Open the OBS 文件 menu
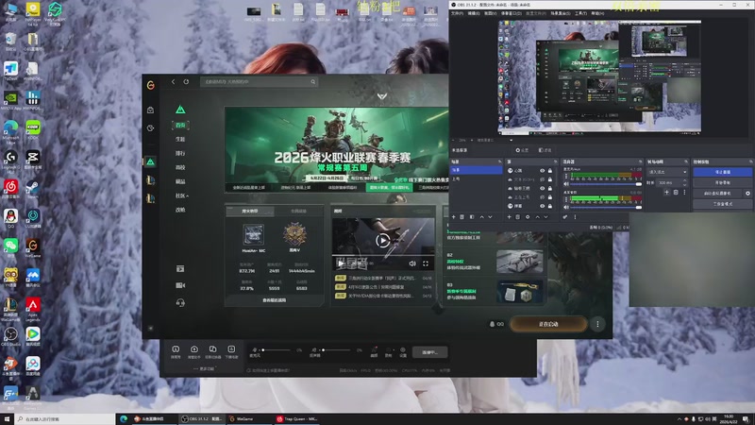Image resolution: width=755 pixels, height=425 pixels. [x=455, y=14]
